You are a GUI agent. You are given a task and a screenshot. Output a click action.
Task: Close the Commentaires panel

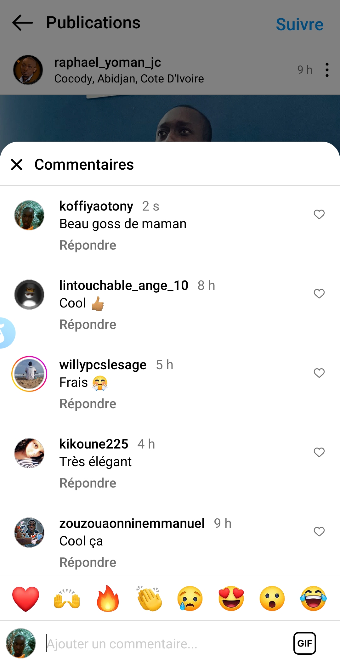pos(17,165)
